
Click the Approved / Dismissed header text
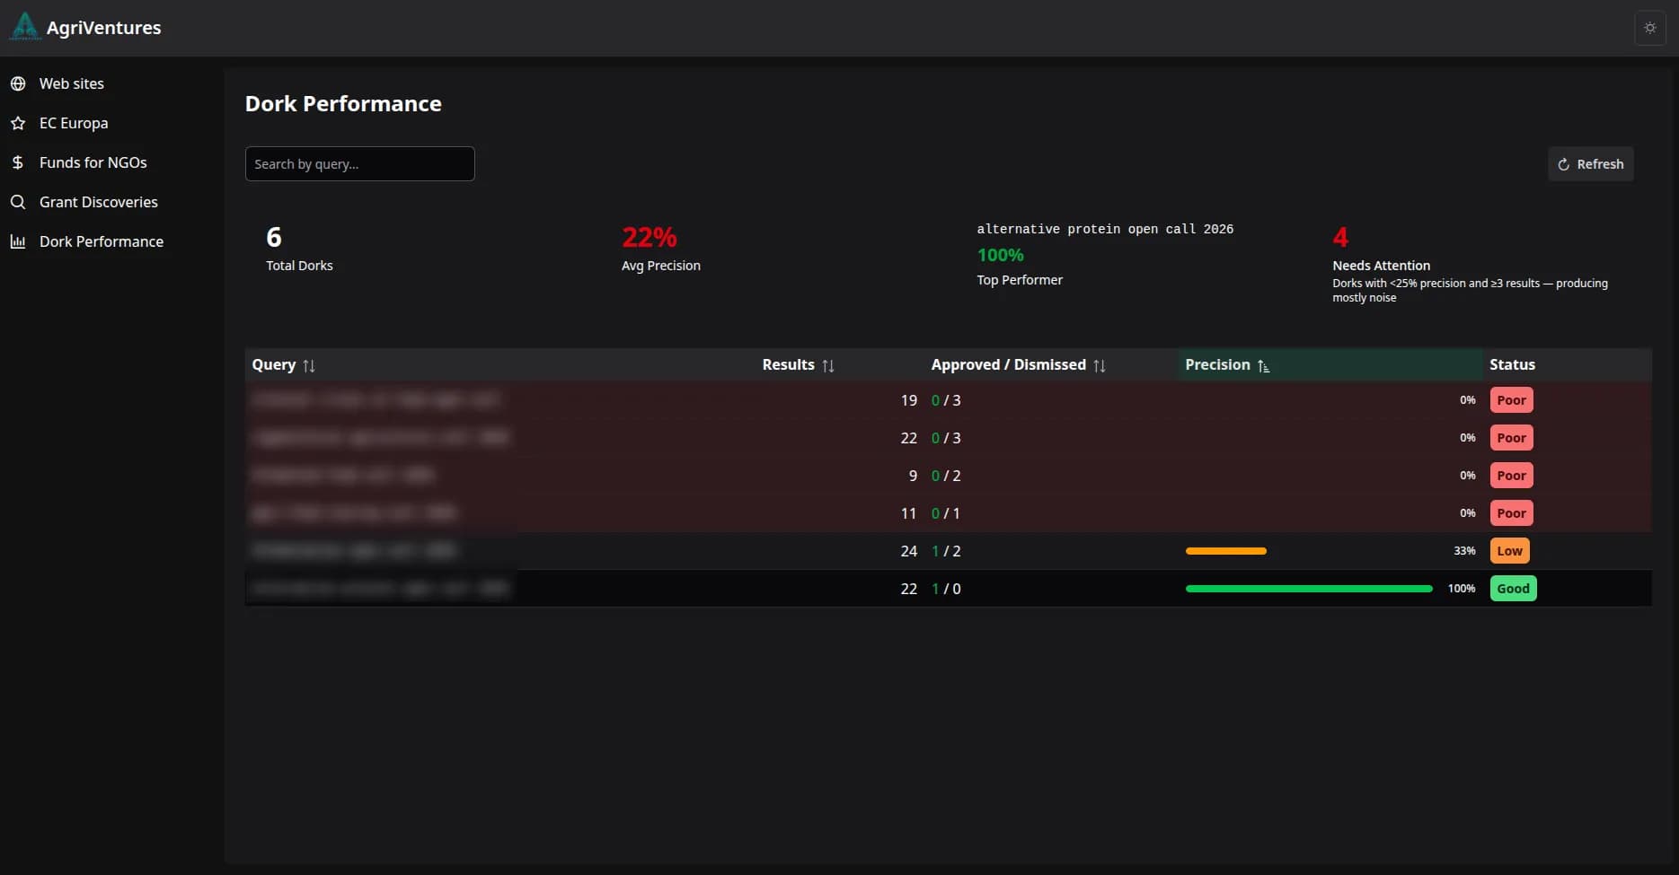coord(1008,364)
